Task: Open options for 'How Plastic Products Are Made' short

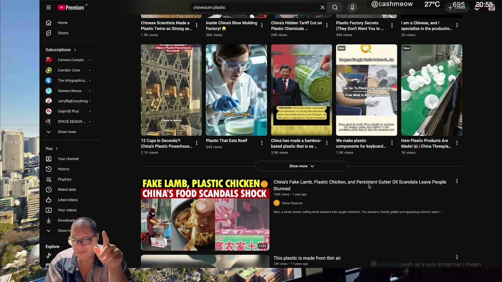Action: [x=457, y=143]
